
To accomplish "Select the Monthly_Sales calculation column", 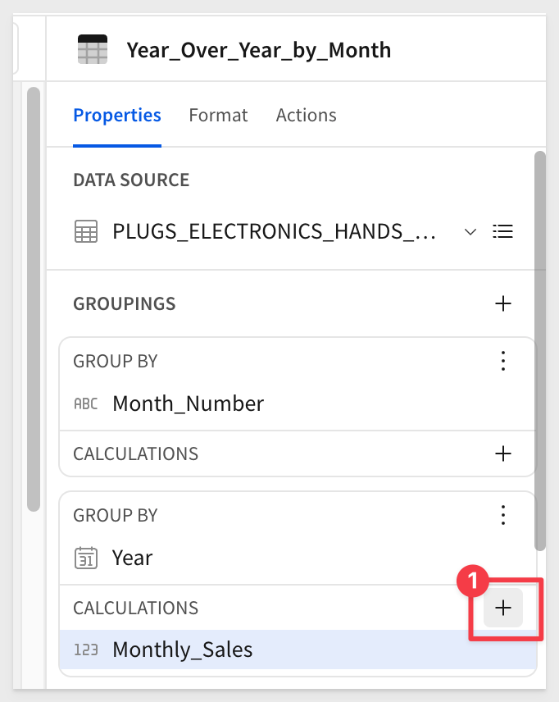I will (183, 650).
